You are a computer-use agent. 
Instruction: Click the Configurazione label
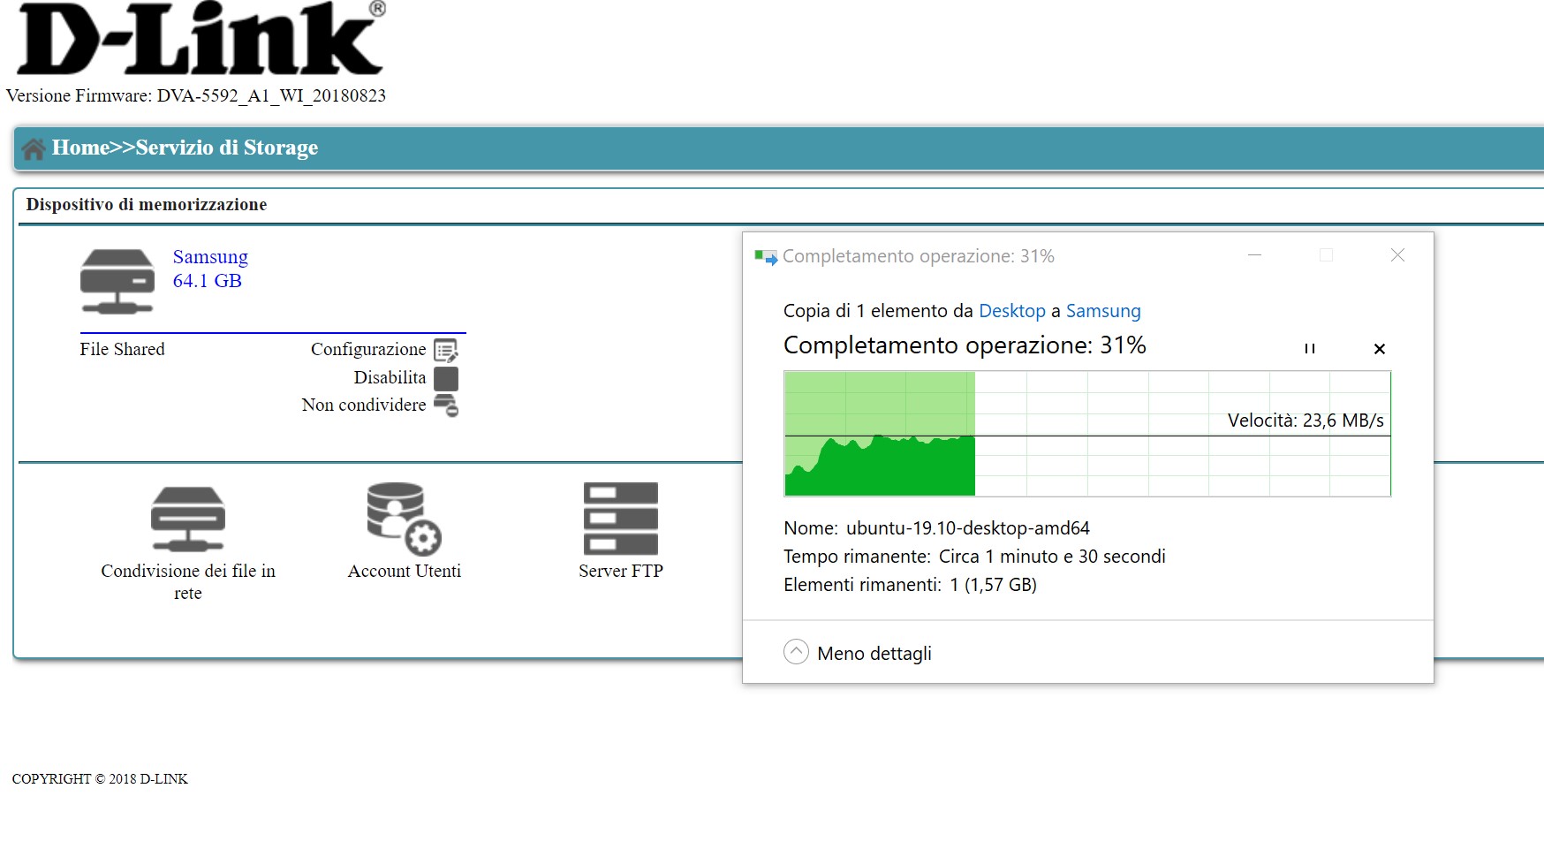pyautogui.click(x=368, y=349)
